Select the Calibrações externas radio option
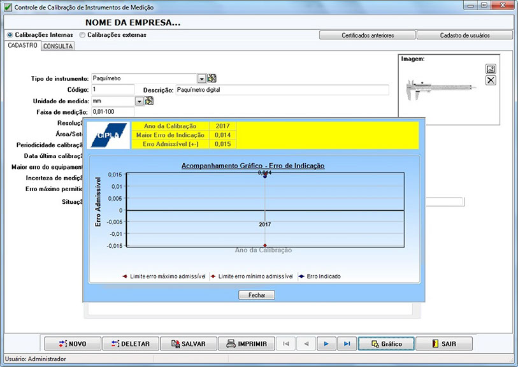Screen dimensions: 518x367 coord(82,35)
